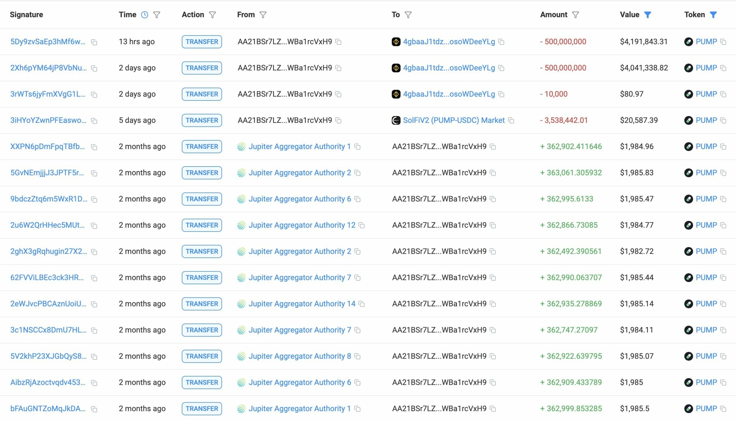Copy the SolFiV2 (PUMP-USDC) Market address
This screenshot has height=421, width=736.
tap(511, 121)
